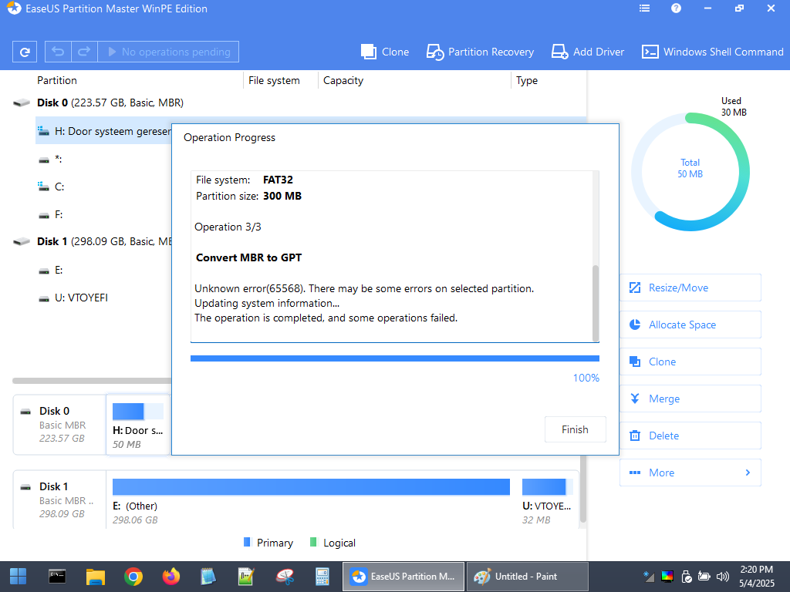Open Add Driver
The width and height of the screenshot is (790, 592).
(587, 52)
